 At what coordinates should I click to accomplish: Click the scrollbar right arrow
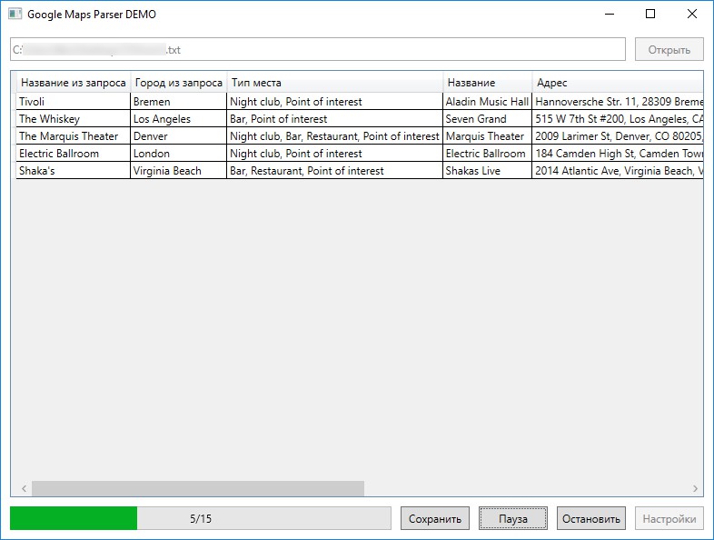[x=695, y=488]
